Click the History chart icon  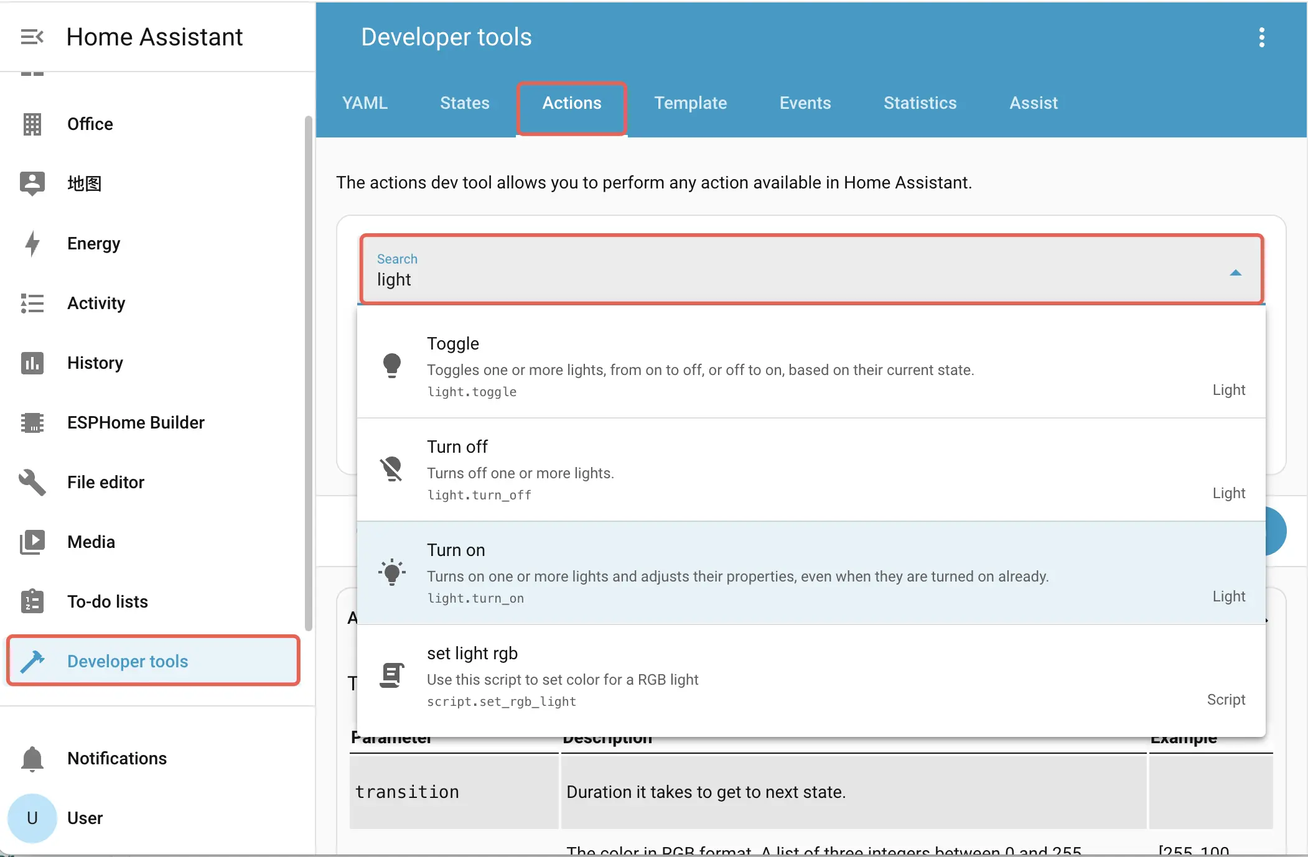[32, 363]
